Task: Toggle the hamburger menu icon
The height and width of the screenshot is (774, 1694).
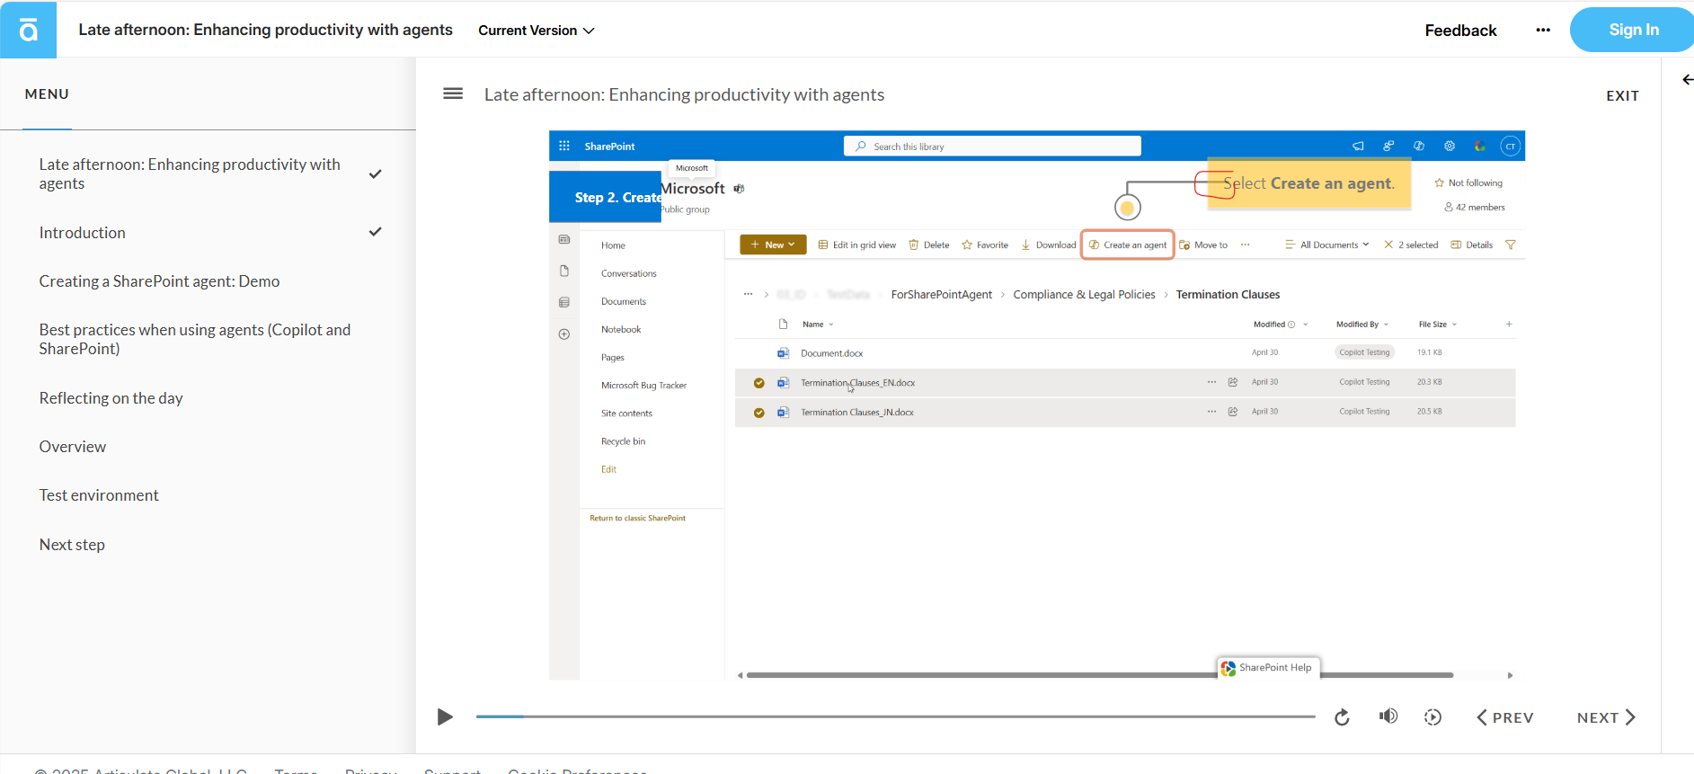Action: (x=453, y=93)
